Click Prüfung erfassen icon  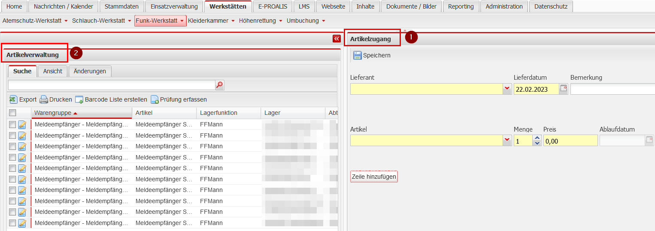pyautogui.click(x=155, y=99)
